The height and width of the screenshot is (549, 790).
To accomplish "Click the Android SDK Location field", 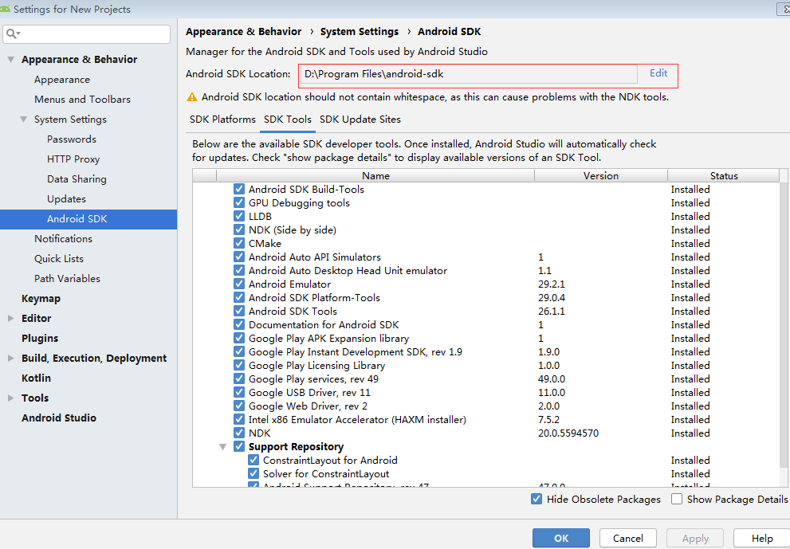I will click(469, 74).
